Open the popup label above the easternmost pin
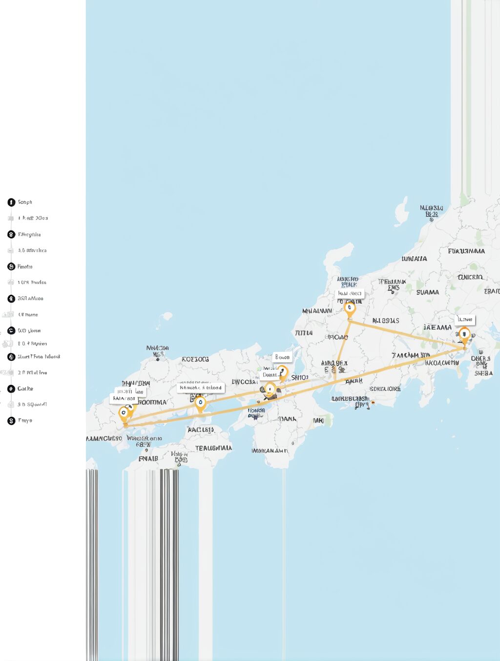This screenshot has height=661, width=500. (x=465, y=319)
